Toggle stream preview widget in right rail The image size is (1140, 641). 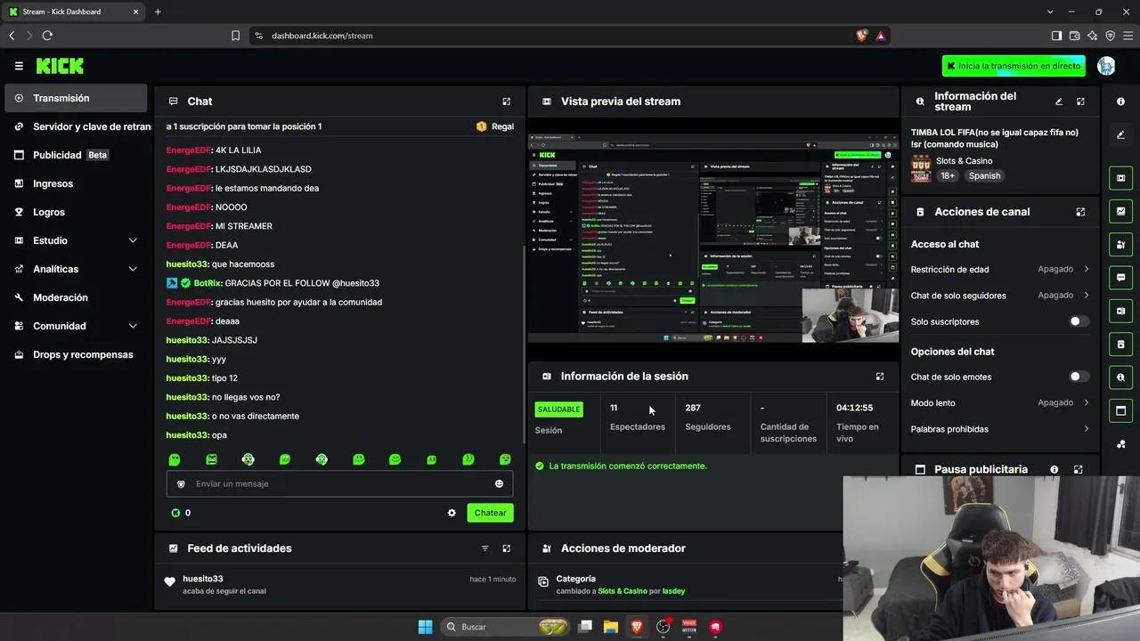1120,178
